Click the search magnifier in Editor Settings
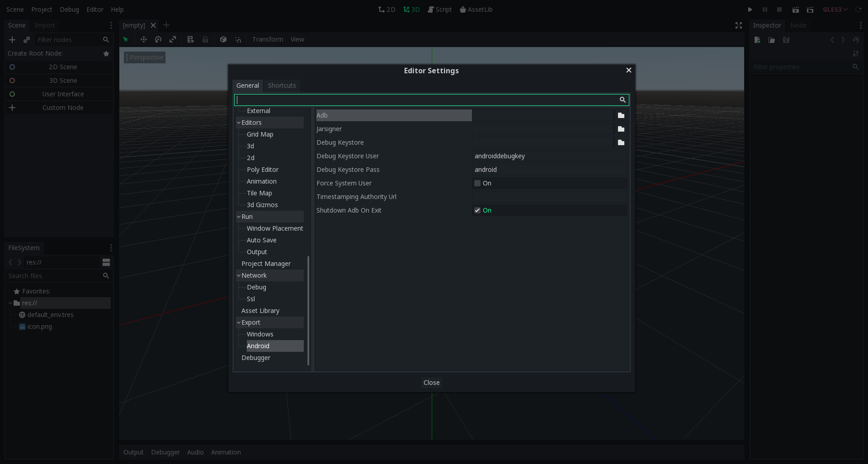 [x=623, y=100]
